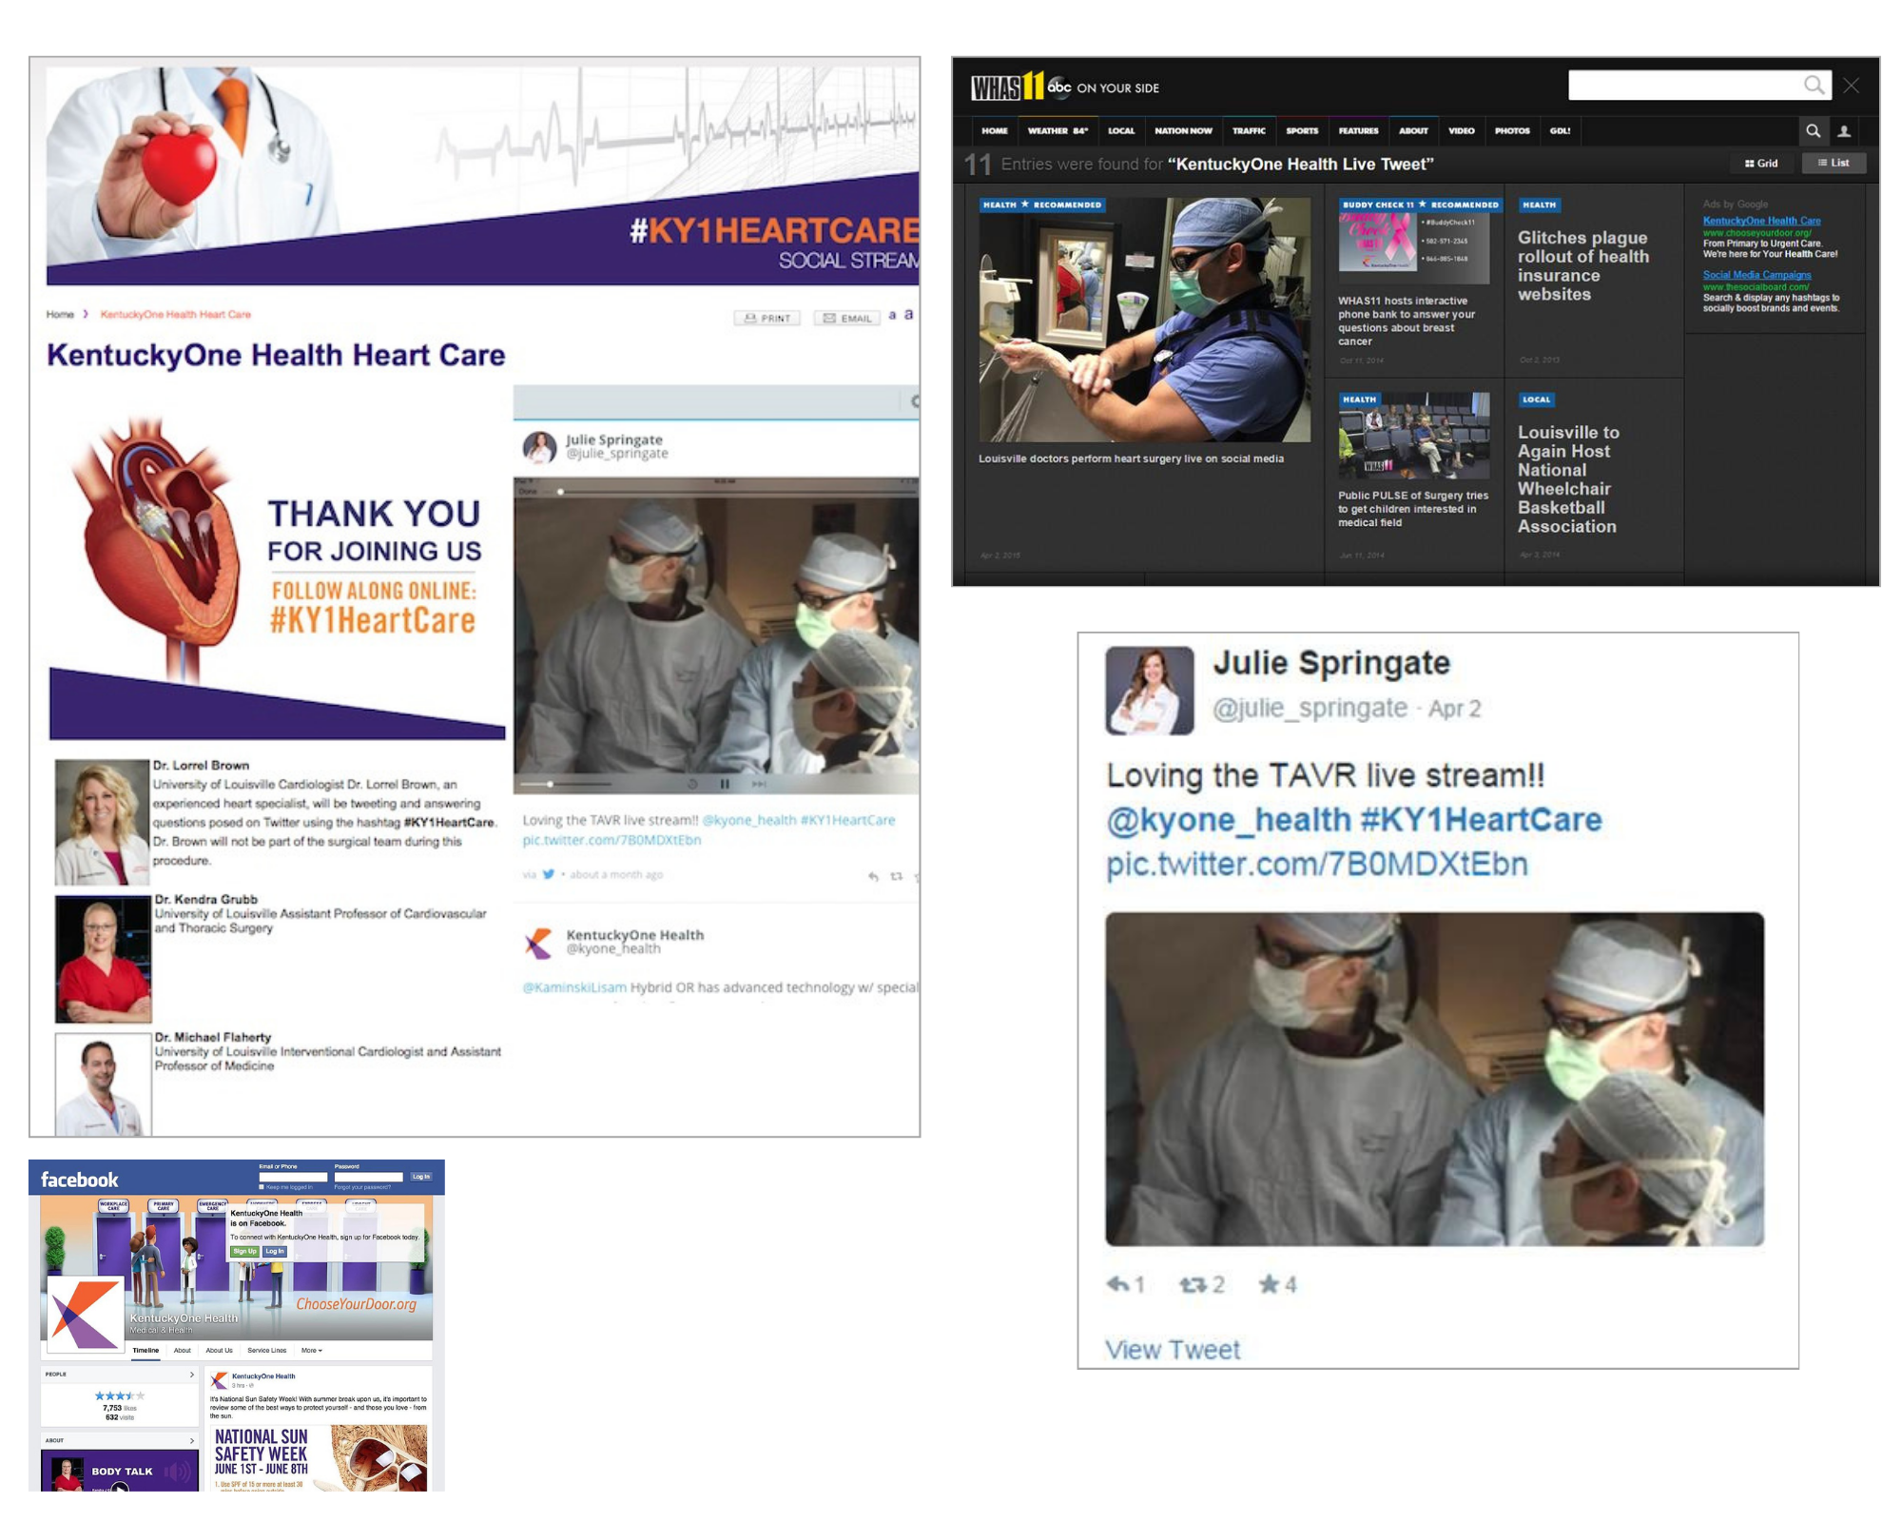The width and height of the screenshot is (1902, 1522).
Task: Switch WHAS11 results to List view
Action: [1834, 164]
